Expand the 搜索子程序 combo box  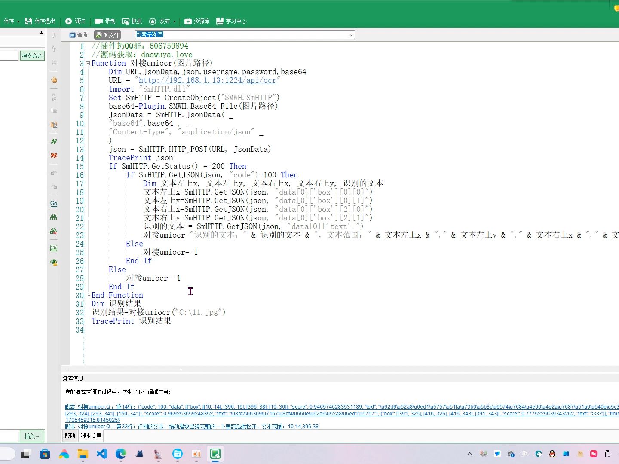pyautogui.click(x=351, y=35)
